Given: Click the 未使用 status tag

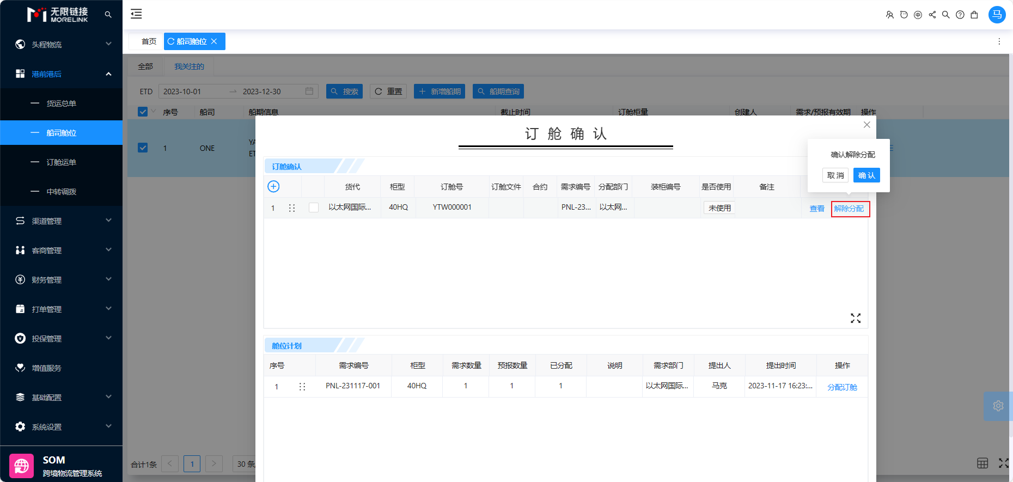Looking at the screenshot, I should tap(719, 208).
